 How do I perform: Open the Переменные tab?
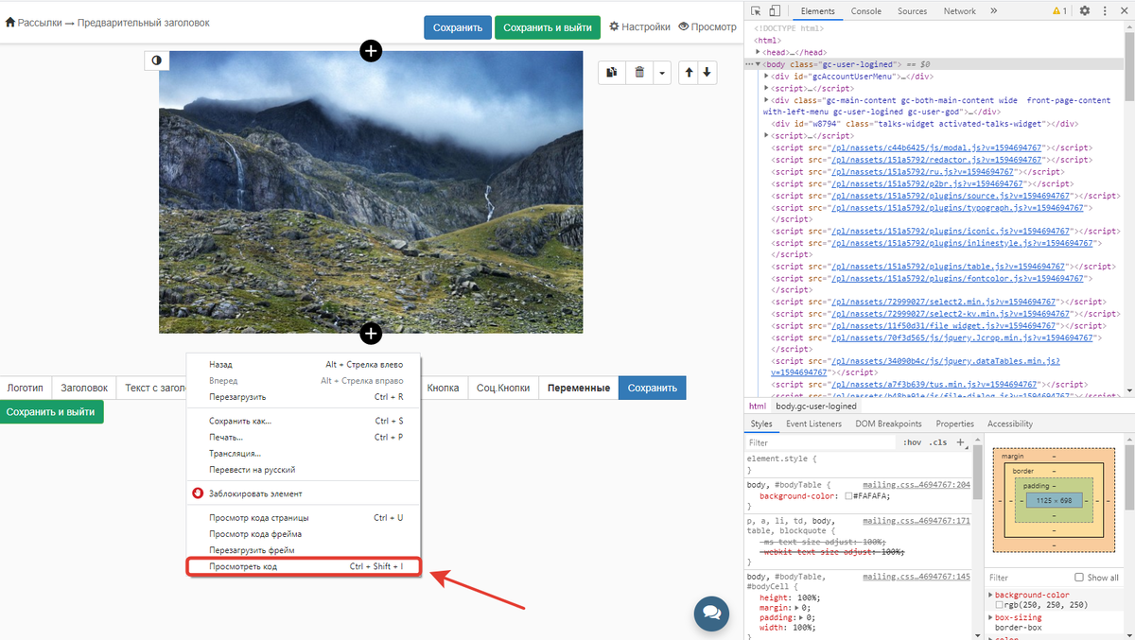click(578, 388)
